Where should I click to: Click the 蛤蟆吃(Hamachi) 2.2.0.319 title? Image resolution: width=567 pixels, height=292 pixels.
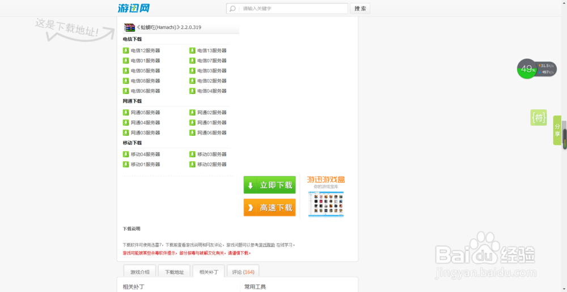[x=168, y=27]
